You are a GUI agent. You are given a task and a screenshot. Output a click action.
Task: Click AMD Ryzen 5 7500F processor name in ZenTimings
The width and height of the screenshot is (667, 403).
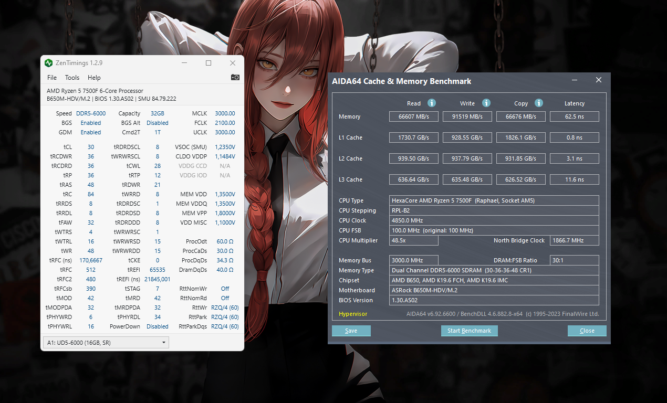click(95, 91)
